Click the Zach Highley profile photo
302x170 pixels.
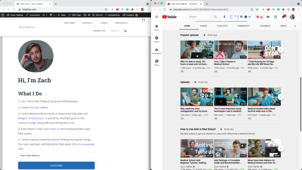click(x=36, y=56)
